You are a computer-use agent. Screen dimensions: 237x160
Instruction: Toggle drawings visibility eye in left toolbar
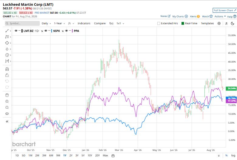tap(7, 114)
